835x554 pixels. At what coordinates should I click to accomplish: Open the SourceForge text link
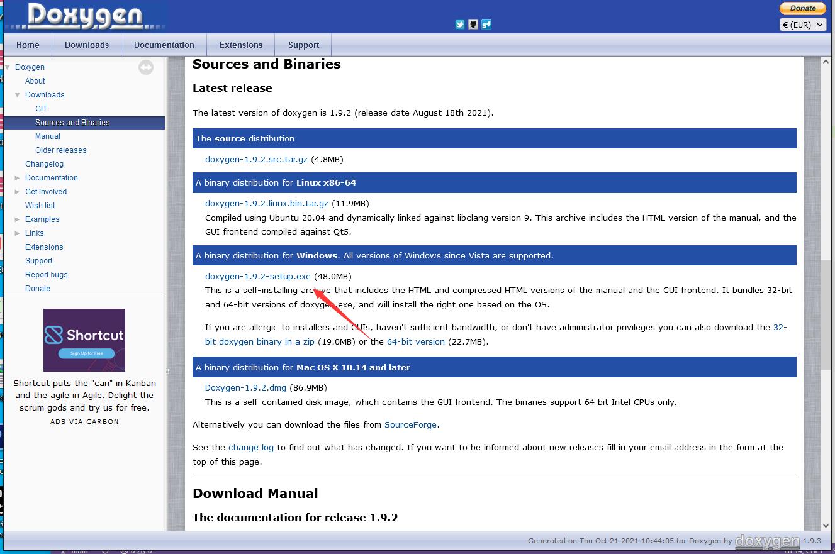(x=410, y=424)
